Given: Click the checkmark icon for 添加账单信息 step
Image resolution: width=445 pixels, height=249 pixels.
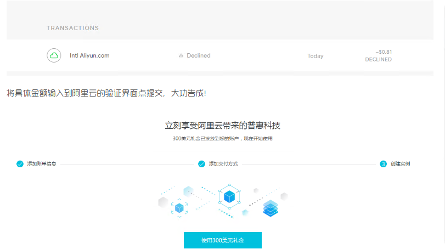Looking at the screenshot, I should point(20,164).
